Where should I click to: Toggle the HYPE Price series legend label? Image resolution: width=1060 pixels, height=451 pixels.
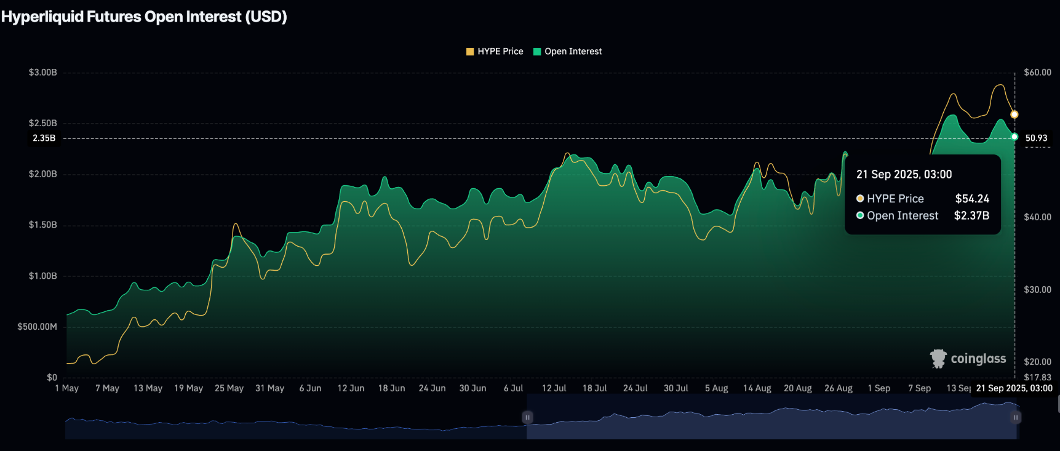pyautogui.click(x=500, y=52)
